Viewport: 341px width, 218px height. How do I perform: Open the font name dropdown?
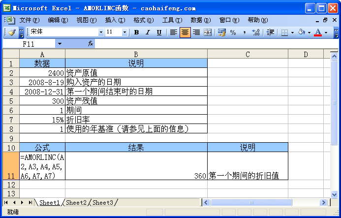pyautogui.click(x=101, y=32)
